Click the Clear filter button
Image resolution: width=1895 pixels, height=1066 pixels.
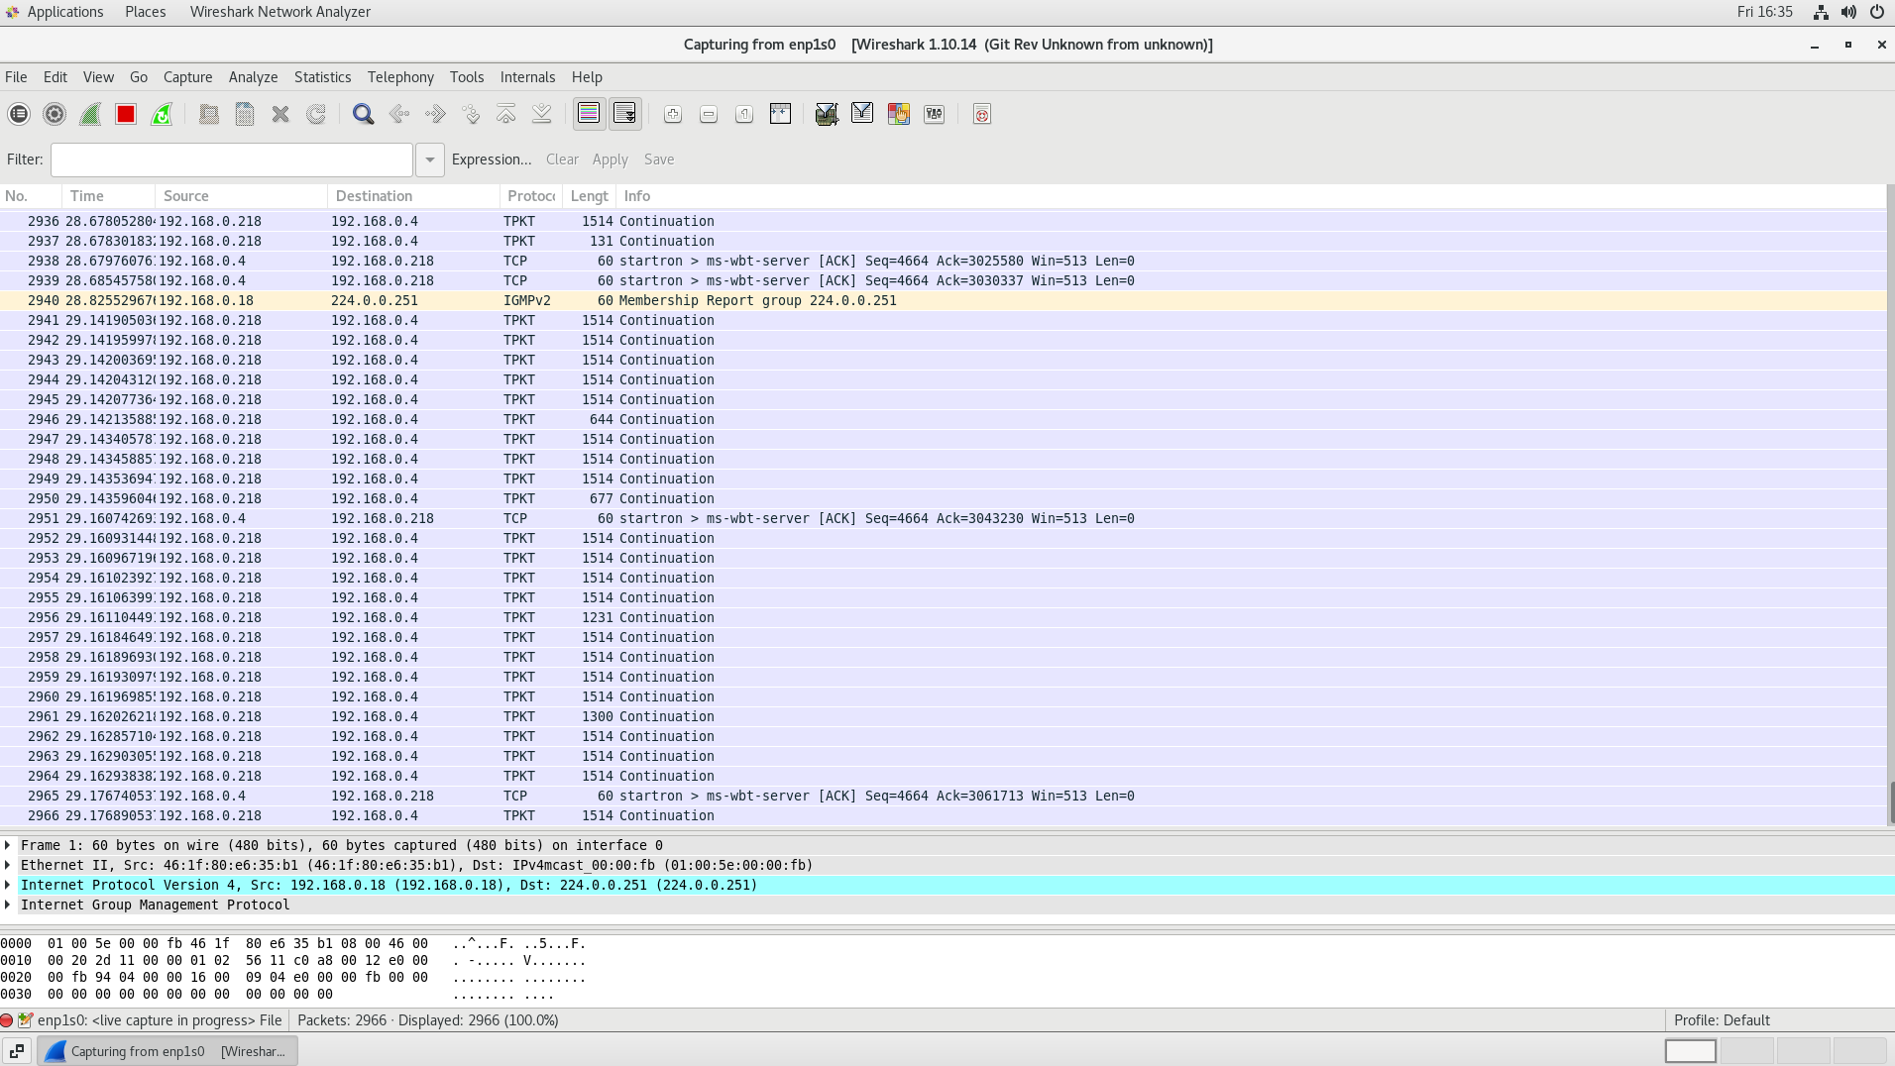[x=562, y=160]
